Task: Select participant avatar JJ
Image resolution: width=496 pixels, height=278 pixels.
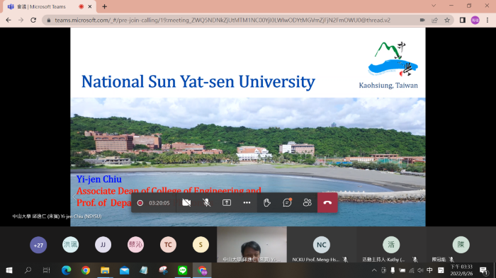Action: tap(103, 245)
